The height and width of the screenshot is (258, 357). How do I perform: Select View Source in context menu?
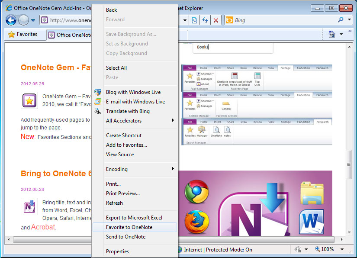tap(120, 155)
